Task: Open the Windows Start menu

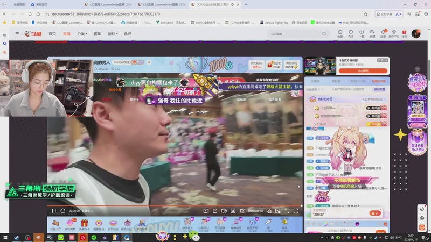Action: pos(5,237)
